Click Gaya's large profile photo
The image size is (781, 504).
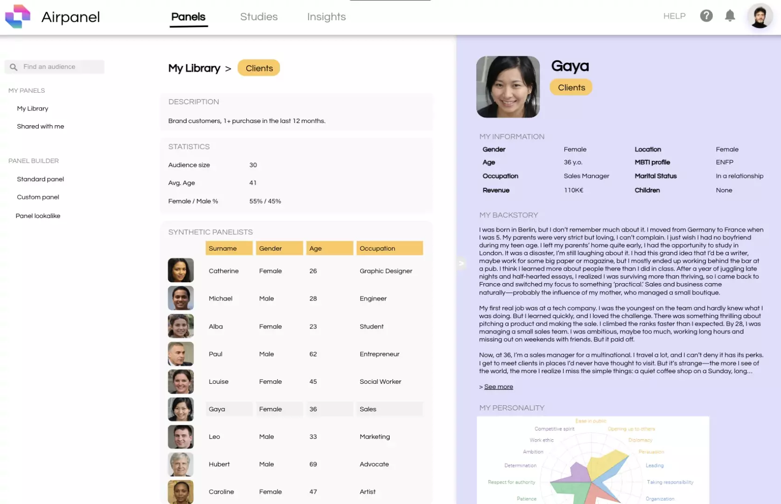pyautogui.click(x=508, y=87)
